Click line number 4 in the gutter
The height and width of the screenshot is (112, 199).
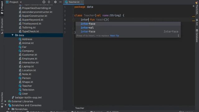click(x=65, y=20)
